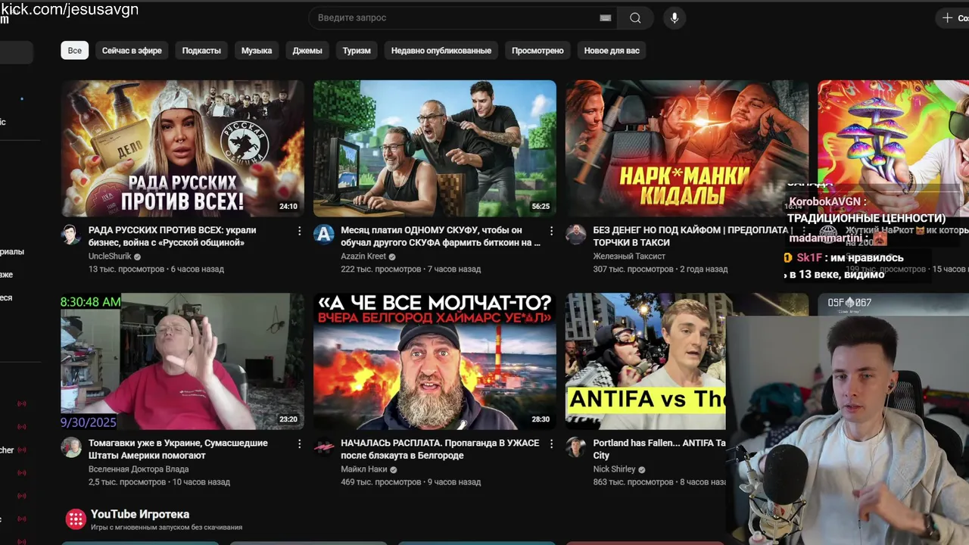Open options menu for РАДА РУССКИХ video
The width and height of the screenshot is (969, 545).
click(299, 231)
